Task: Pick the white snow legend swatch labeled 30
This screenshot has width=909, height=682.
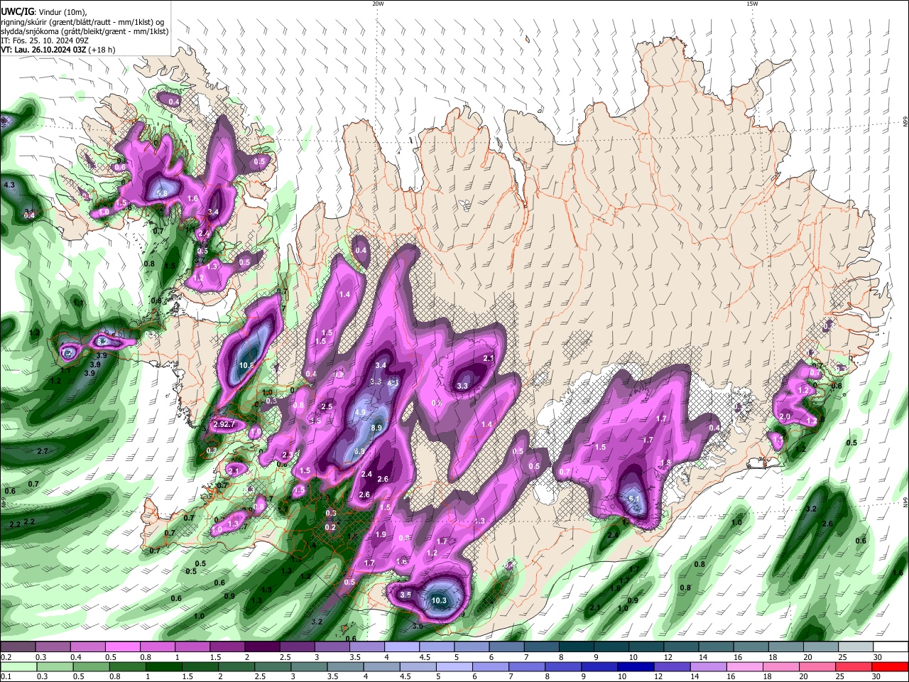Action: 891,647
